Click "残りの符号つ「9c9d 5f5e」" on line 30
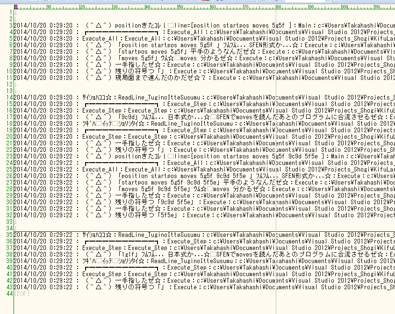The width and height of the screenshot is (395, 314). click(156, 202)
